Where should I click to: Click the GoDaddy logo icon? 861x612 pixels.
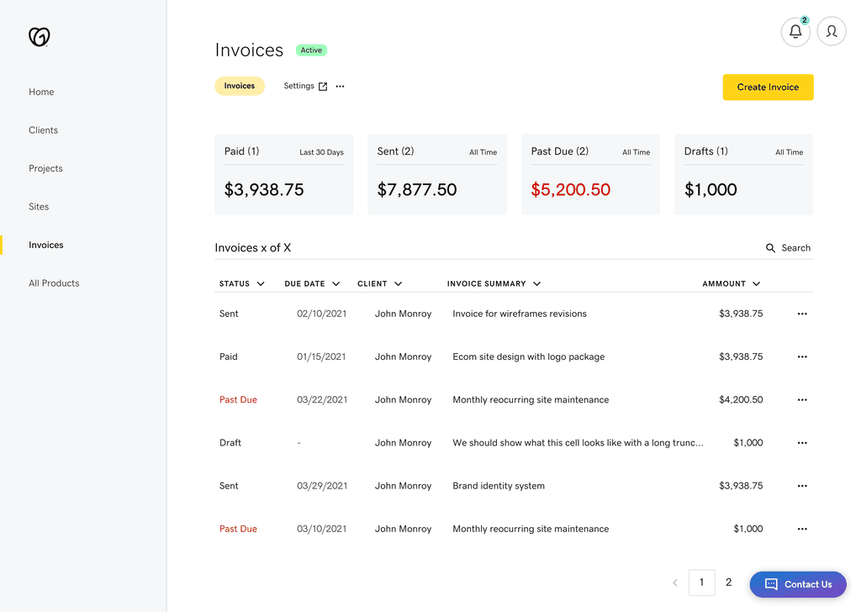[40, 36]
